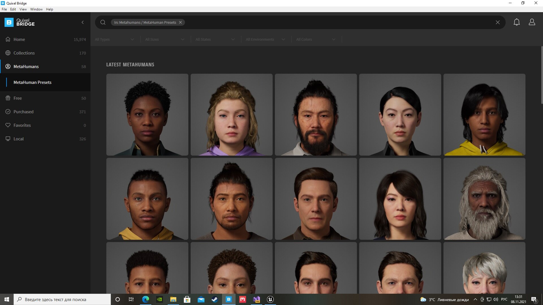Clear the search bar with the X
This screenshot has width=543, height=305.
[x=498, y=22]
